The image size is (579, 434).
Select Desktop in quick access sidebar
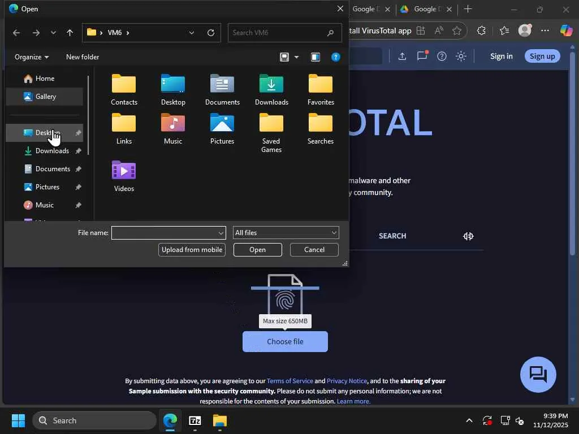coord(44,133)
